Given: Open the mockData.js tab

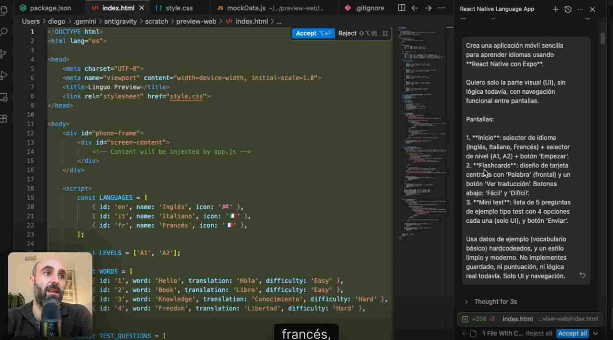Looking at the screenshot, I should (x=270, y=8).
